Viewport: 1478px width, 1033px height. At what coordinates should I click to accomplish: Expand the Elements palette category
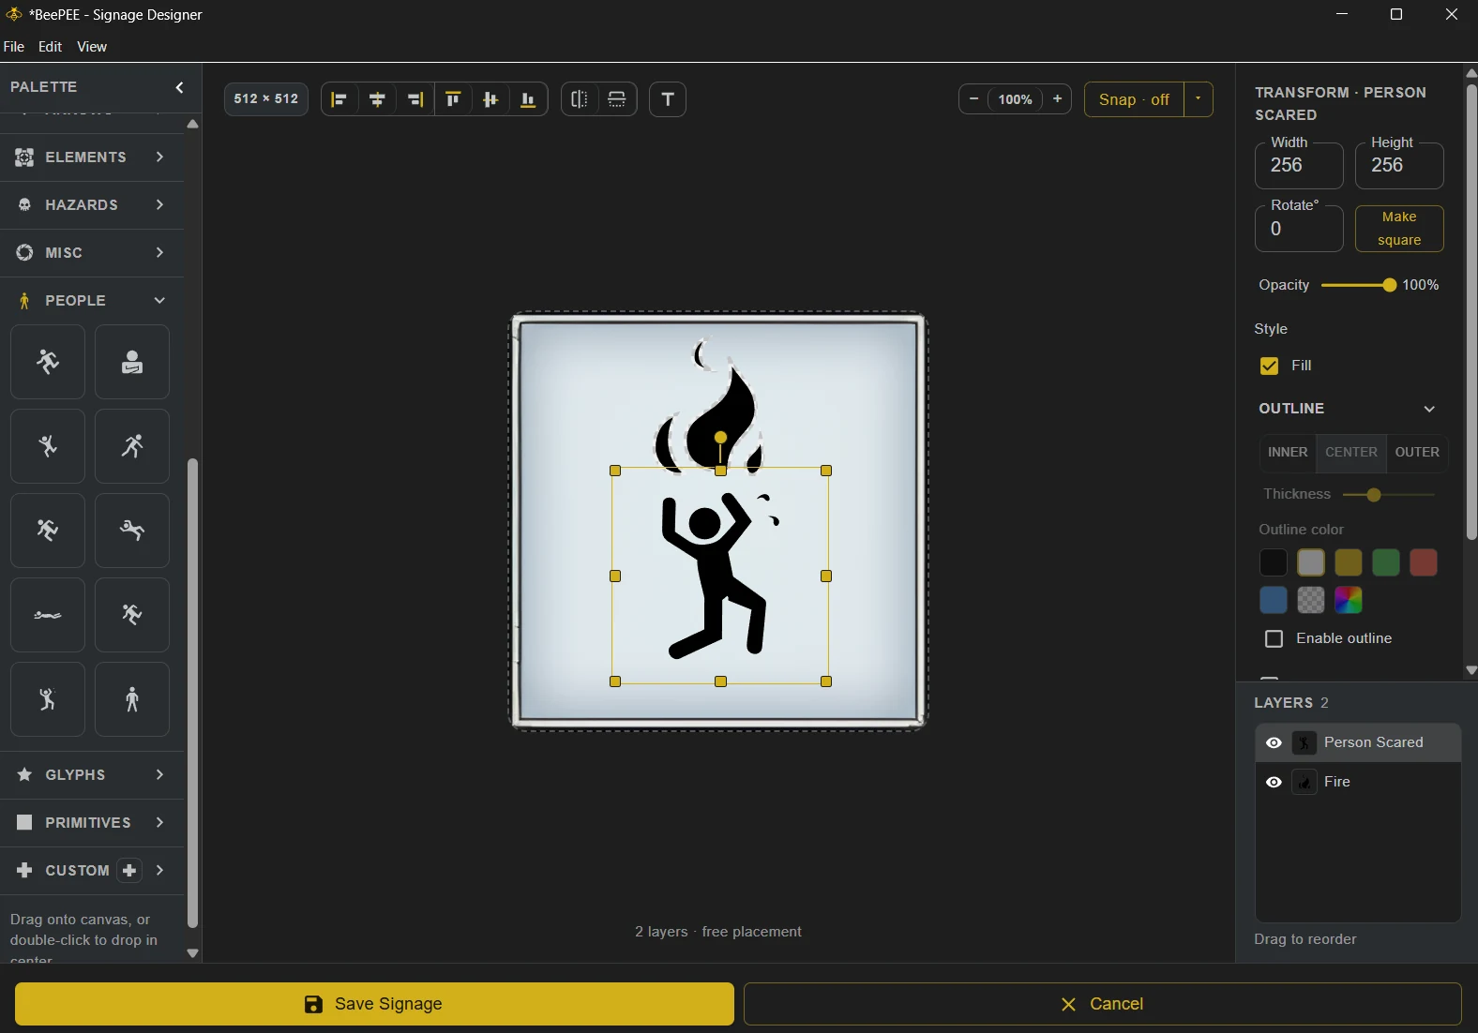click(x=92, y=157)
